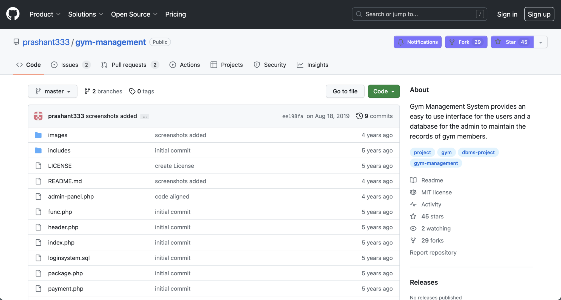Click the GitHub logo

(x=13, y=14)
